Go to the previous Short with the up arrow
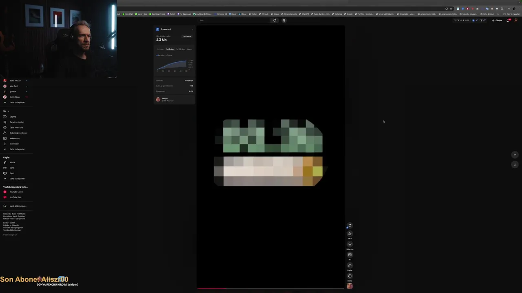The width and height of the screenshot is (522, 293). [515, 155]
